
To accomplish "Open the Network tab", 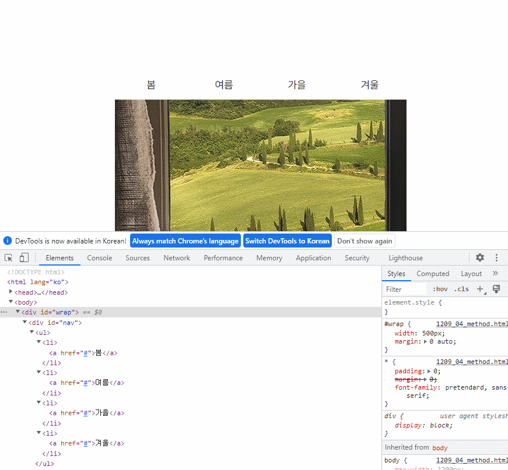I will click(177, 258).
